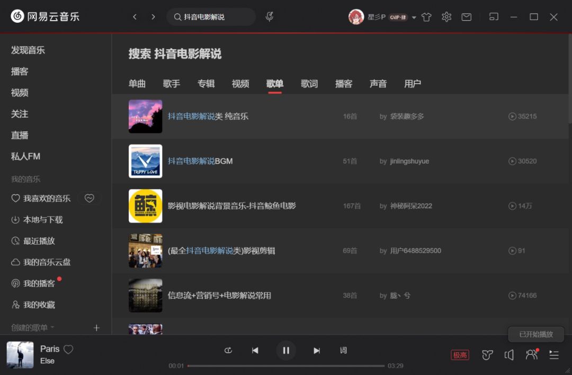The width and height of the screenshot is (572, 375).
Task: Click the NetEase Cloud Music logo
Action: (x=45, y=16)
